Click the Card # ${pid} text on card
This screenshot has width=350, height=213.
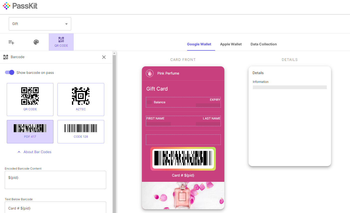pyautogui.click(x=183, y=175)
